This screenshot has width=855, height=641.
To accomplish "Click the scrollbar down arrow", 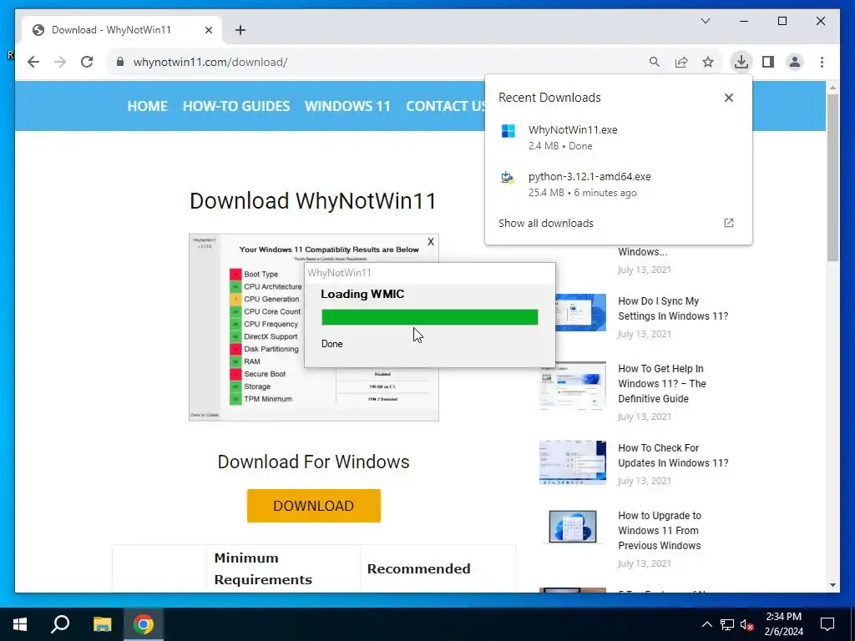I will (832, 585).
